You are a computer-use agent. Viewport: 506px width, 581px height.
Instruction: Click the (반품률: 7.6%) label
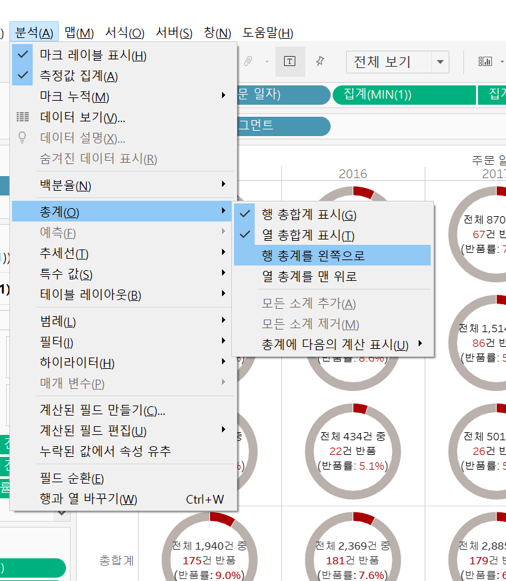pos(353,575)
